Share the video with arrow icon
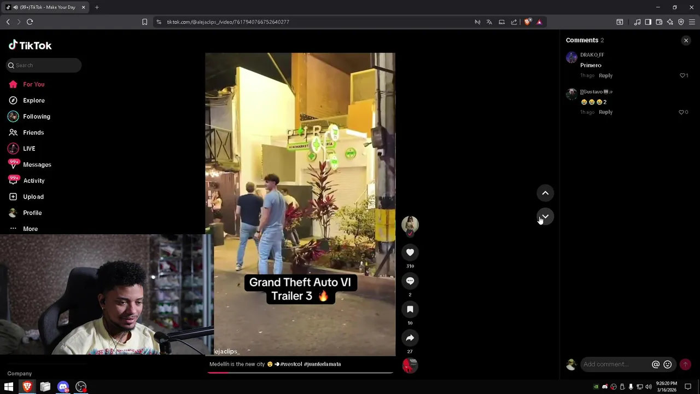 [x=410, y=338]
